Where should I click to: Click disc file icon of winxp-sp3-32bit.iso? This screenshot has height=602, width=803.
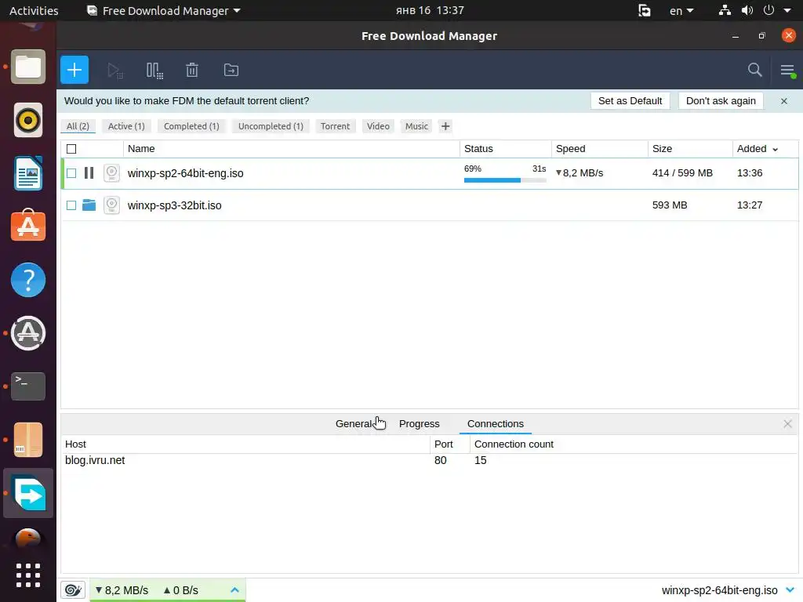click(111, 205)
